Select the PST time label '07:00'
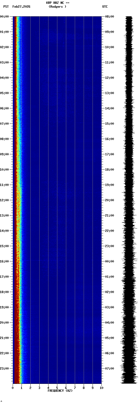Viewport: 140px width, 404px height. [4, 124]
